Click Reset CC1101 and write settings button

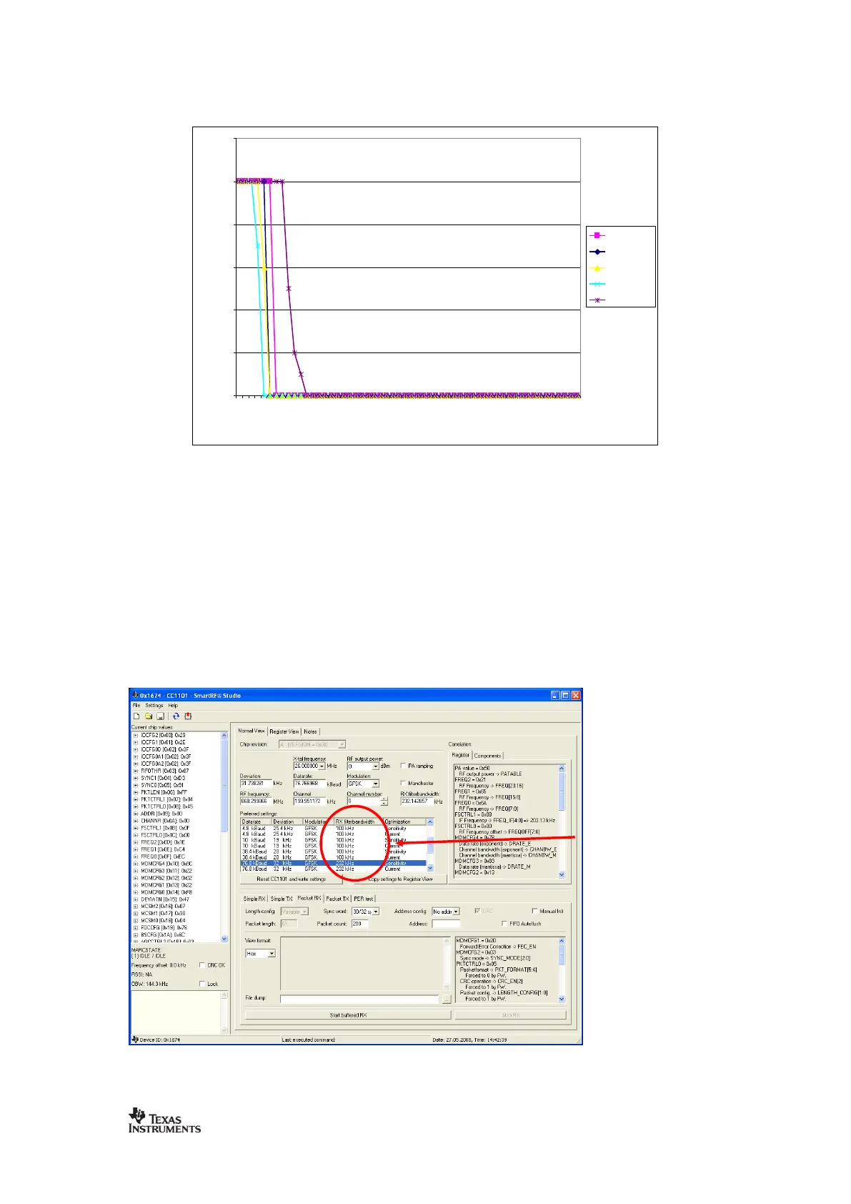click(x=291, y=879)
